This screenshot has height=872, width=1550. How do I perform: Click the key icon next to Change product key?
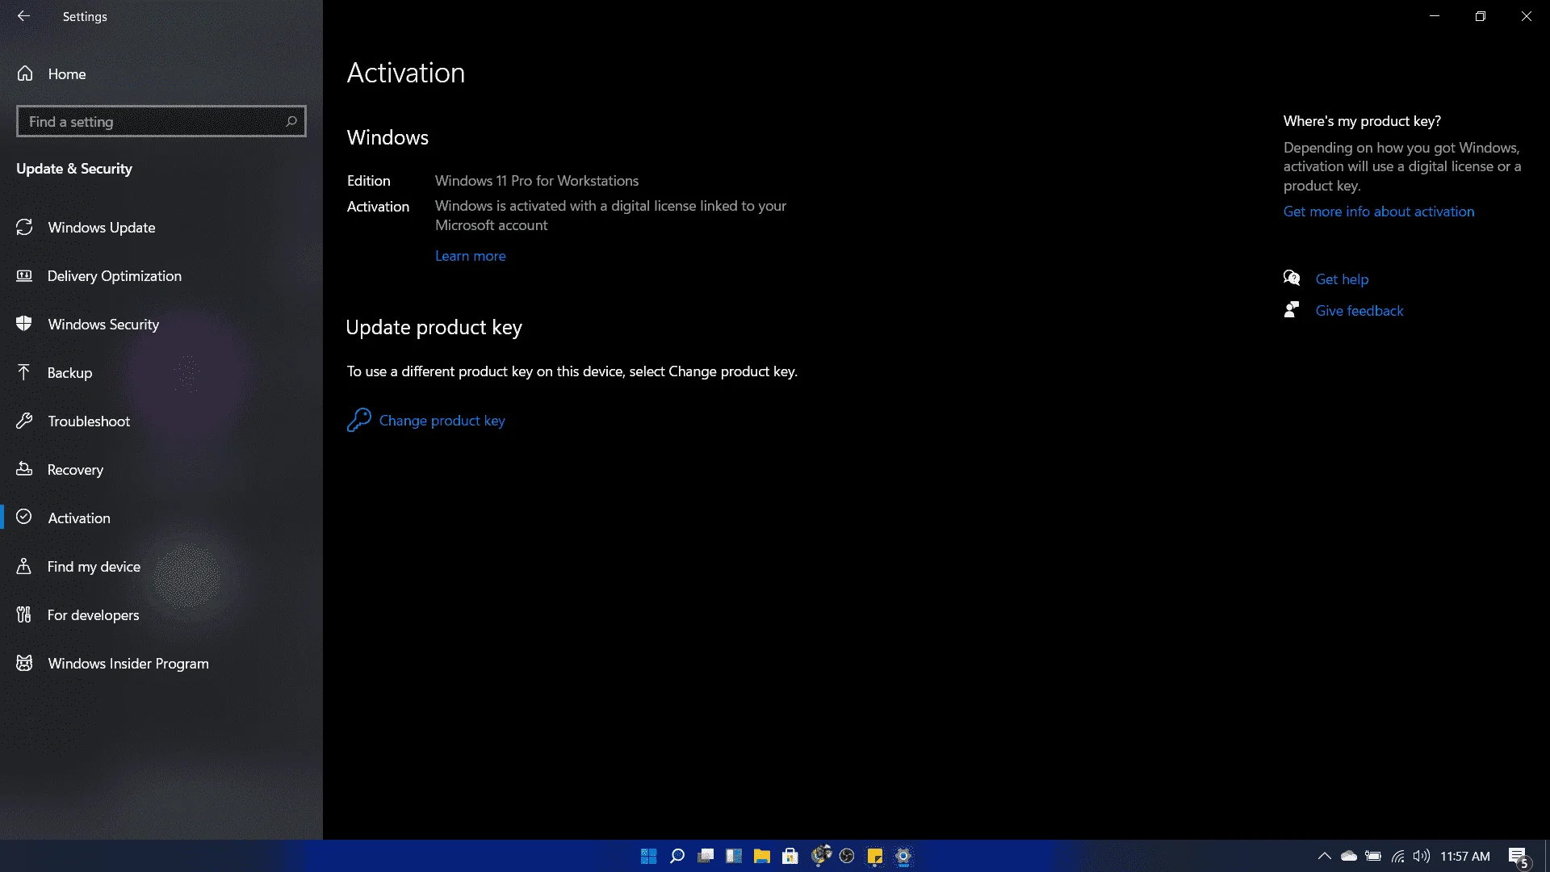coord(358,420)
